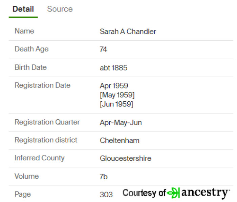Click the name Sarah A Chandler
Screen dimensions: 237x202
(128, 32)
